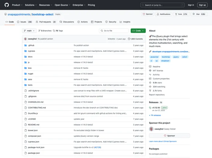Open the snapappointments owner link
The width and height of the screenshot is (212, 158).
point(19,15)
